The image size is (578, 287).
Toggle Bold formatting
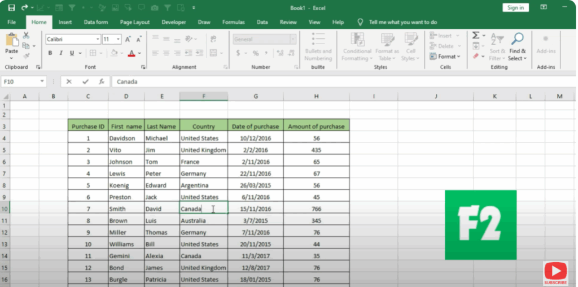pyautogui.click(x=50, y=53)
